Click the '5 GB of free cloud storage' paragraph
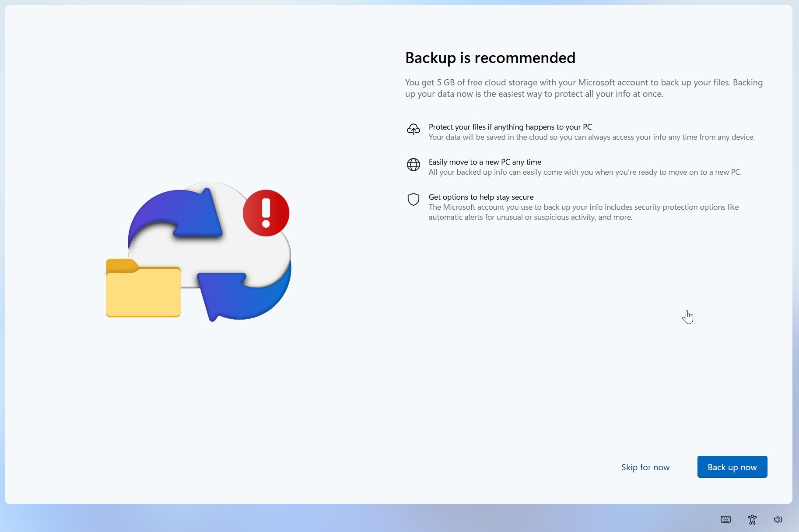Image resolution: width=799 pixels, height=532 pixels. point(584,88)
